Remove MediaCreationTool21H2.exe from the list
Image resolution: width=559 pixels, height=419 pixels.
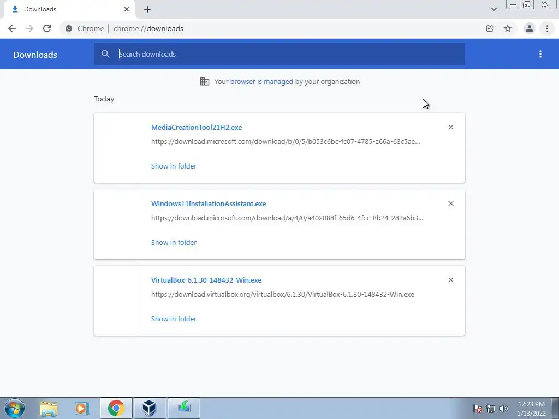coord(450,127)
